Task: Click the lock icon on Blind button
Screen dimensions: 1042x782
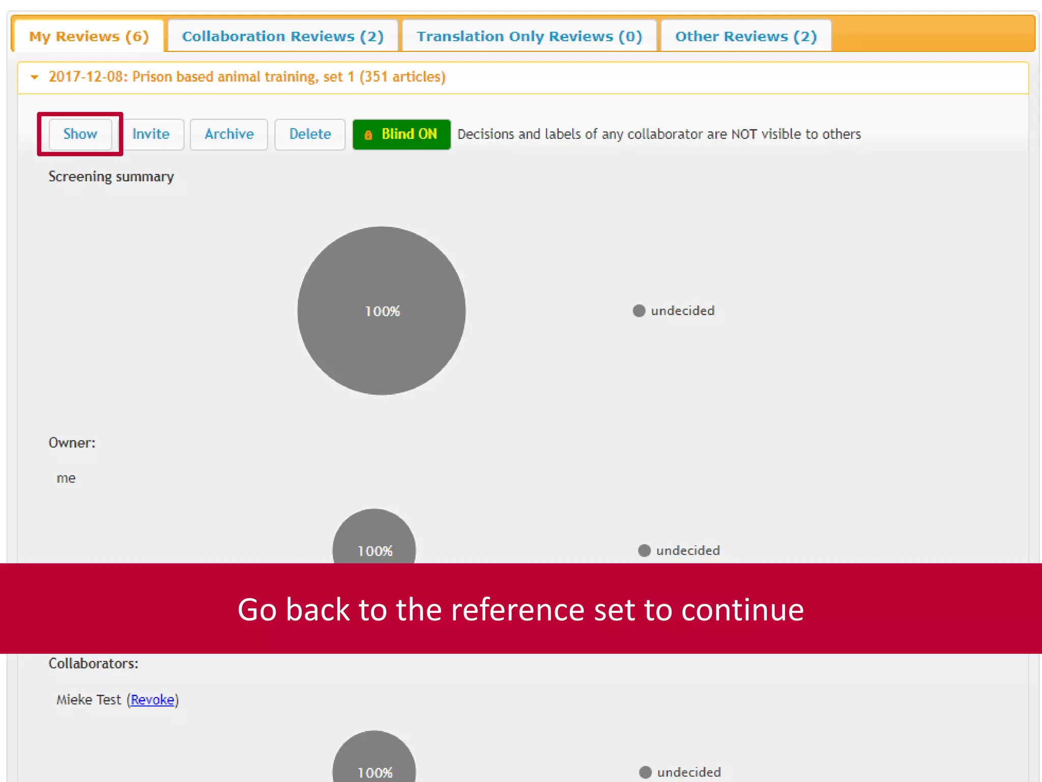Action: pos(368,135)
